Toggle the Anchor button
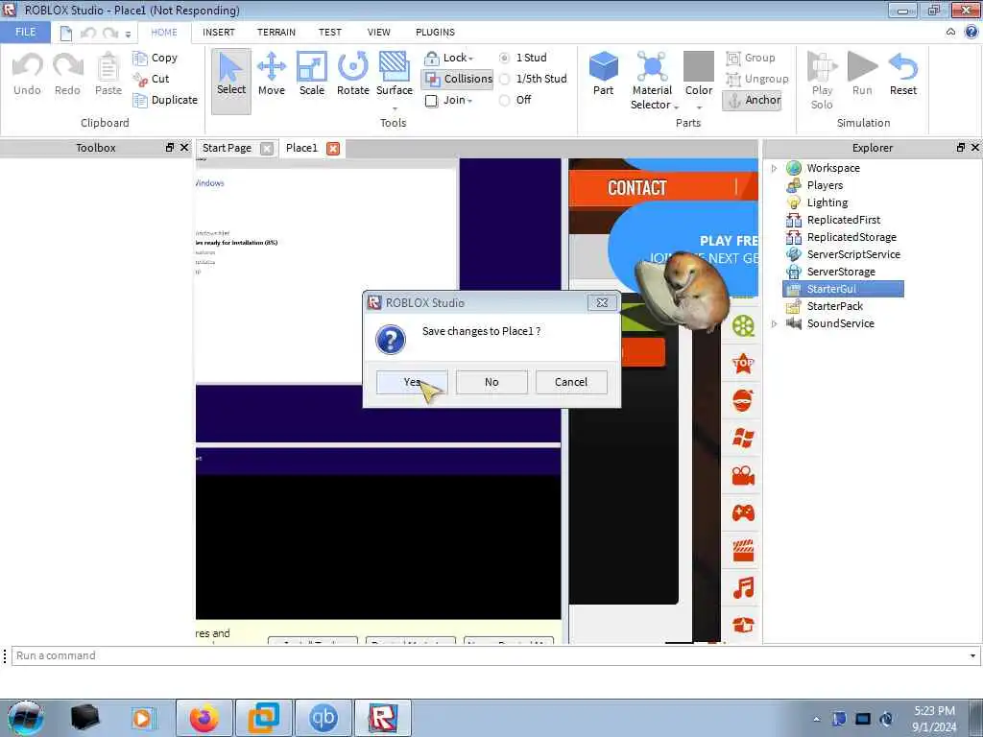 coord(753,100)
